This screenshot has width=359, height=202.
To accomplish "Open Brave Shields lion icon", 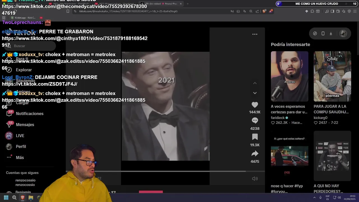I will point(264,11).
